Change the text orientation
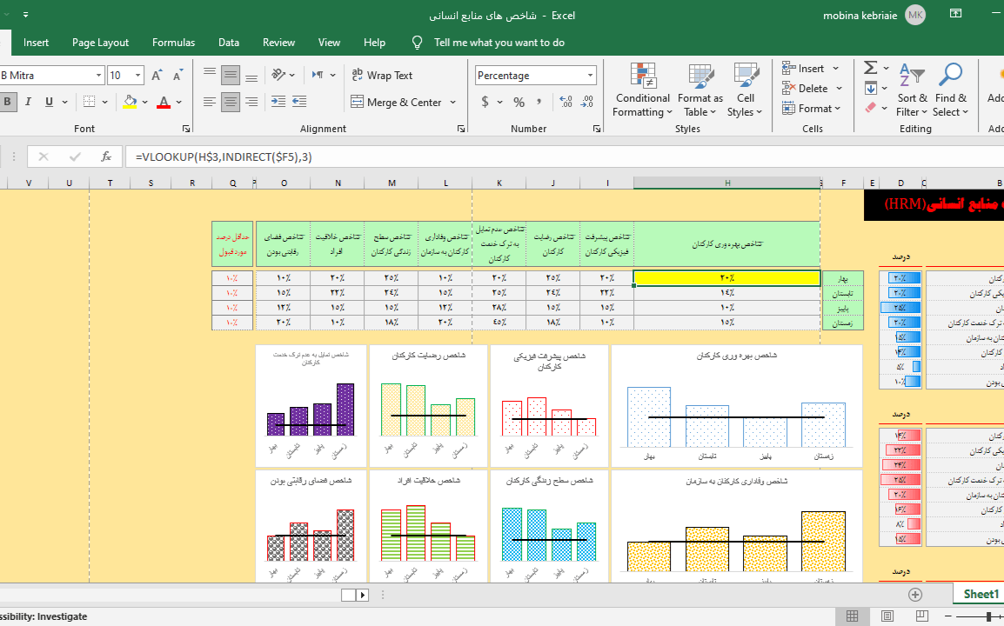Screen dimensions: 1004x626 click(278, 75)
